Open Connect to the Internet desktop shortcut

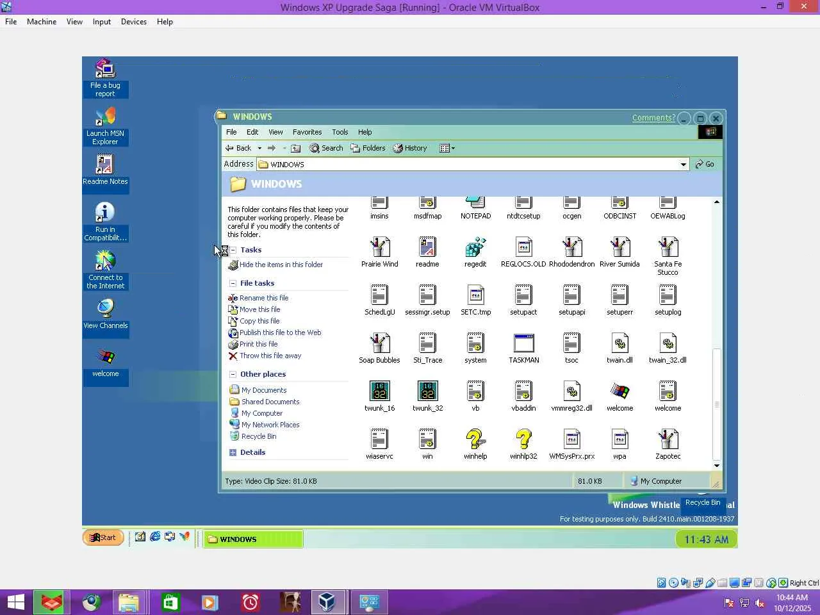(105, 261)
